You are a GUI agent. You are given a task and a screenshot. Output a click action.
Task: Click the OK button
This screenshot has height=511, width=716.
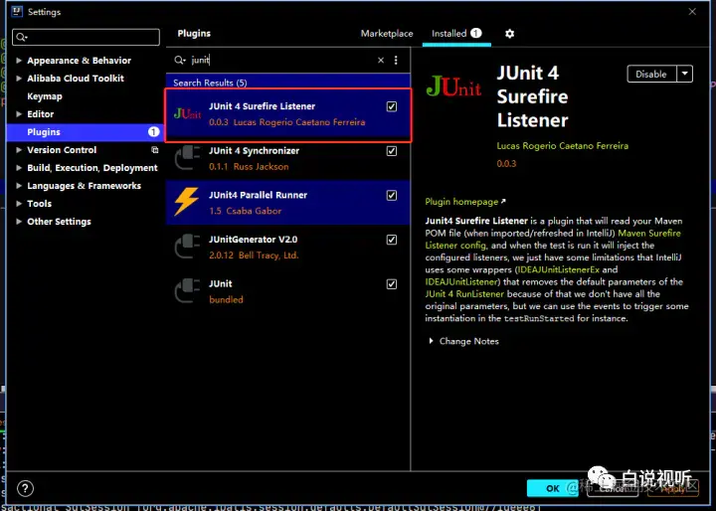(553, 488)
